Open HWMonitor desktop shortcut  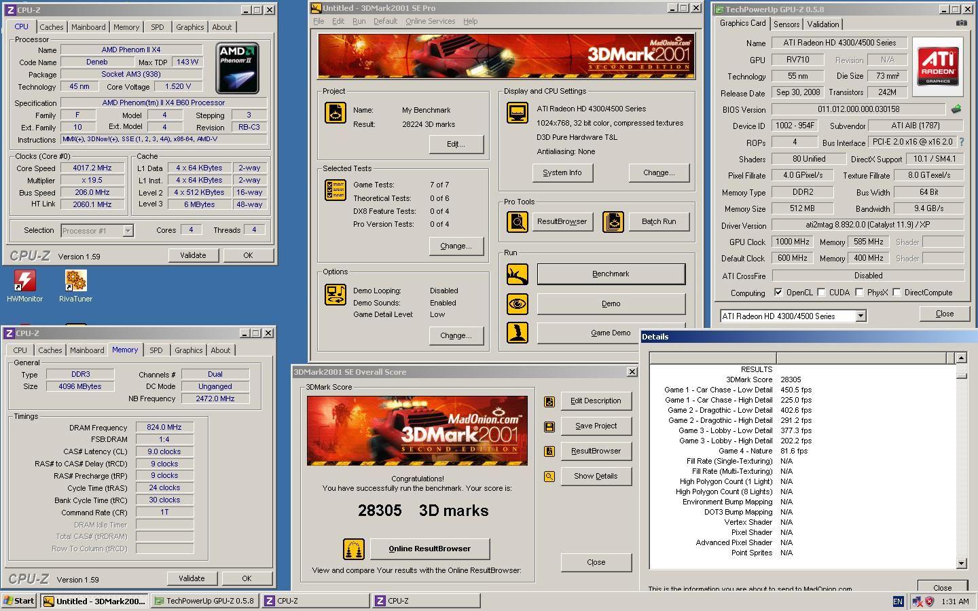click(x=25, y=285)
